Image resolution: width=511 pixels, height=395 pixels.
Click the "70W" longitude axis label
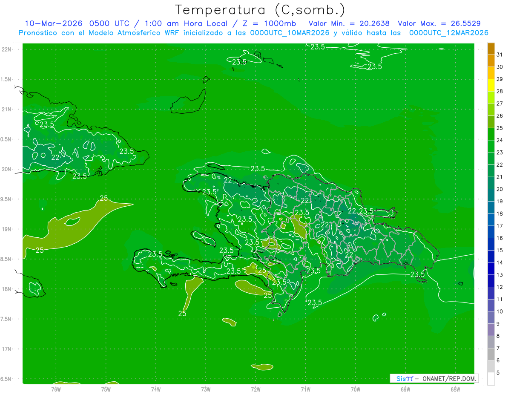pyautogui.click(x=355, y=389)
